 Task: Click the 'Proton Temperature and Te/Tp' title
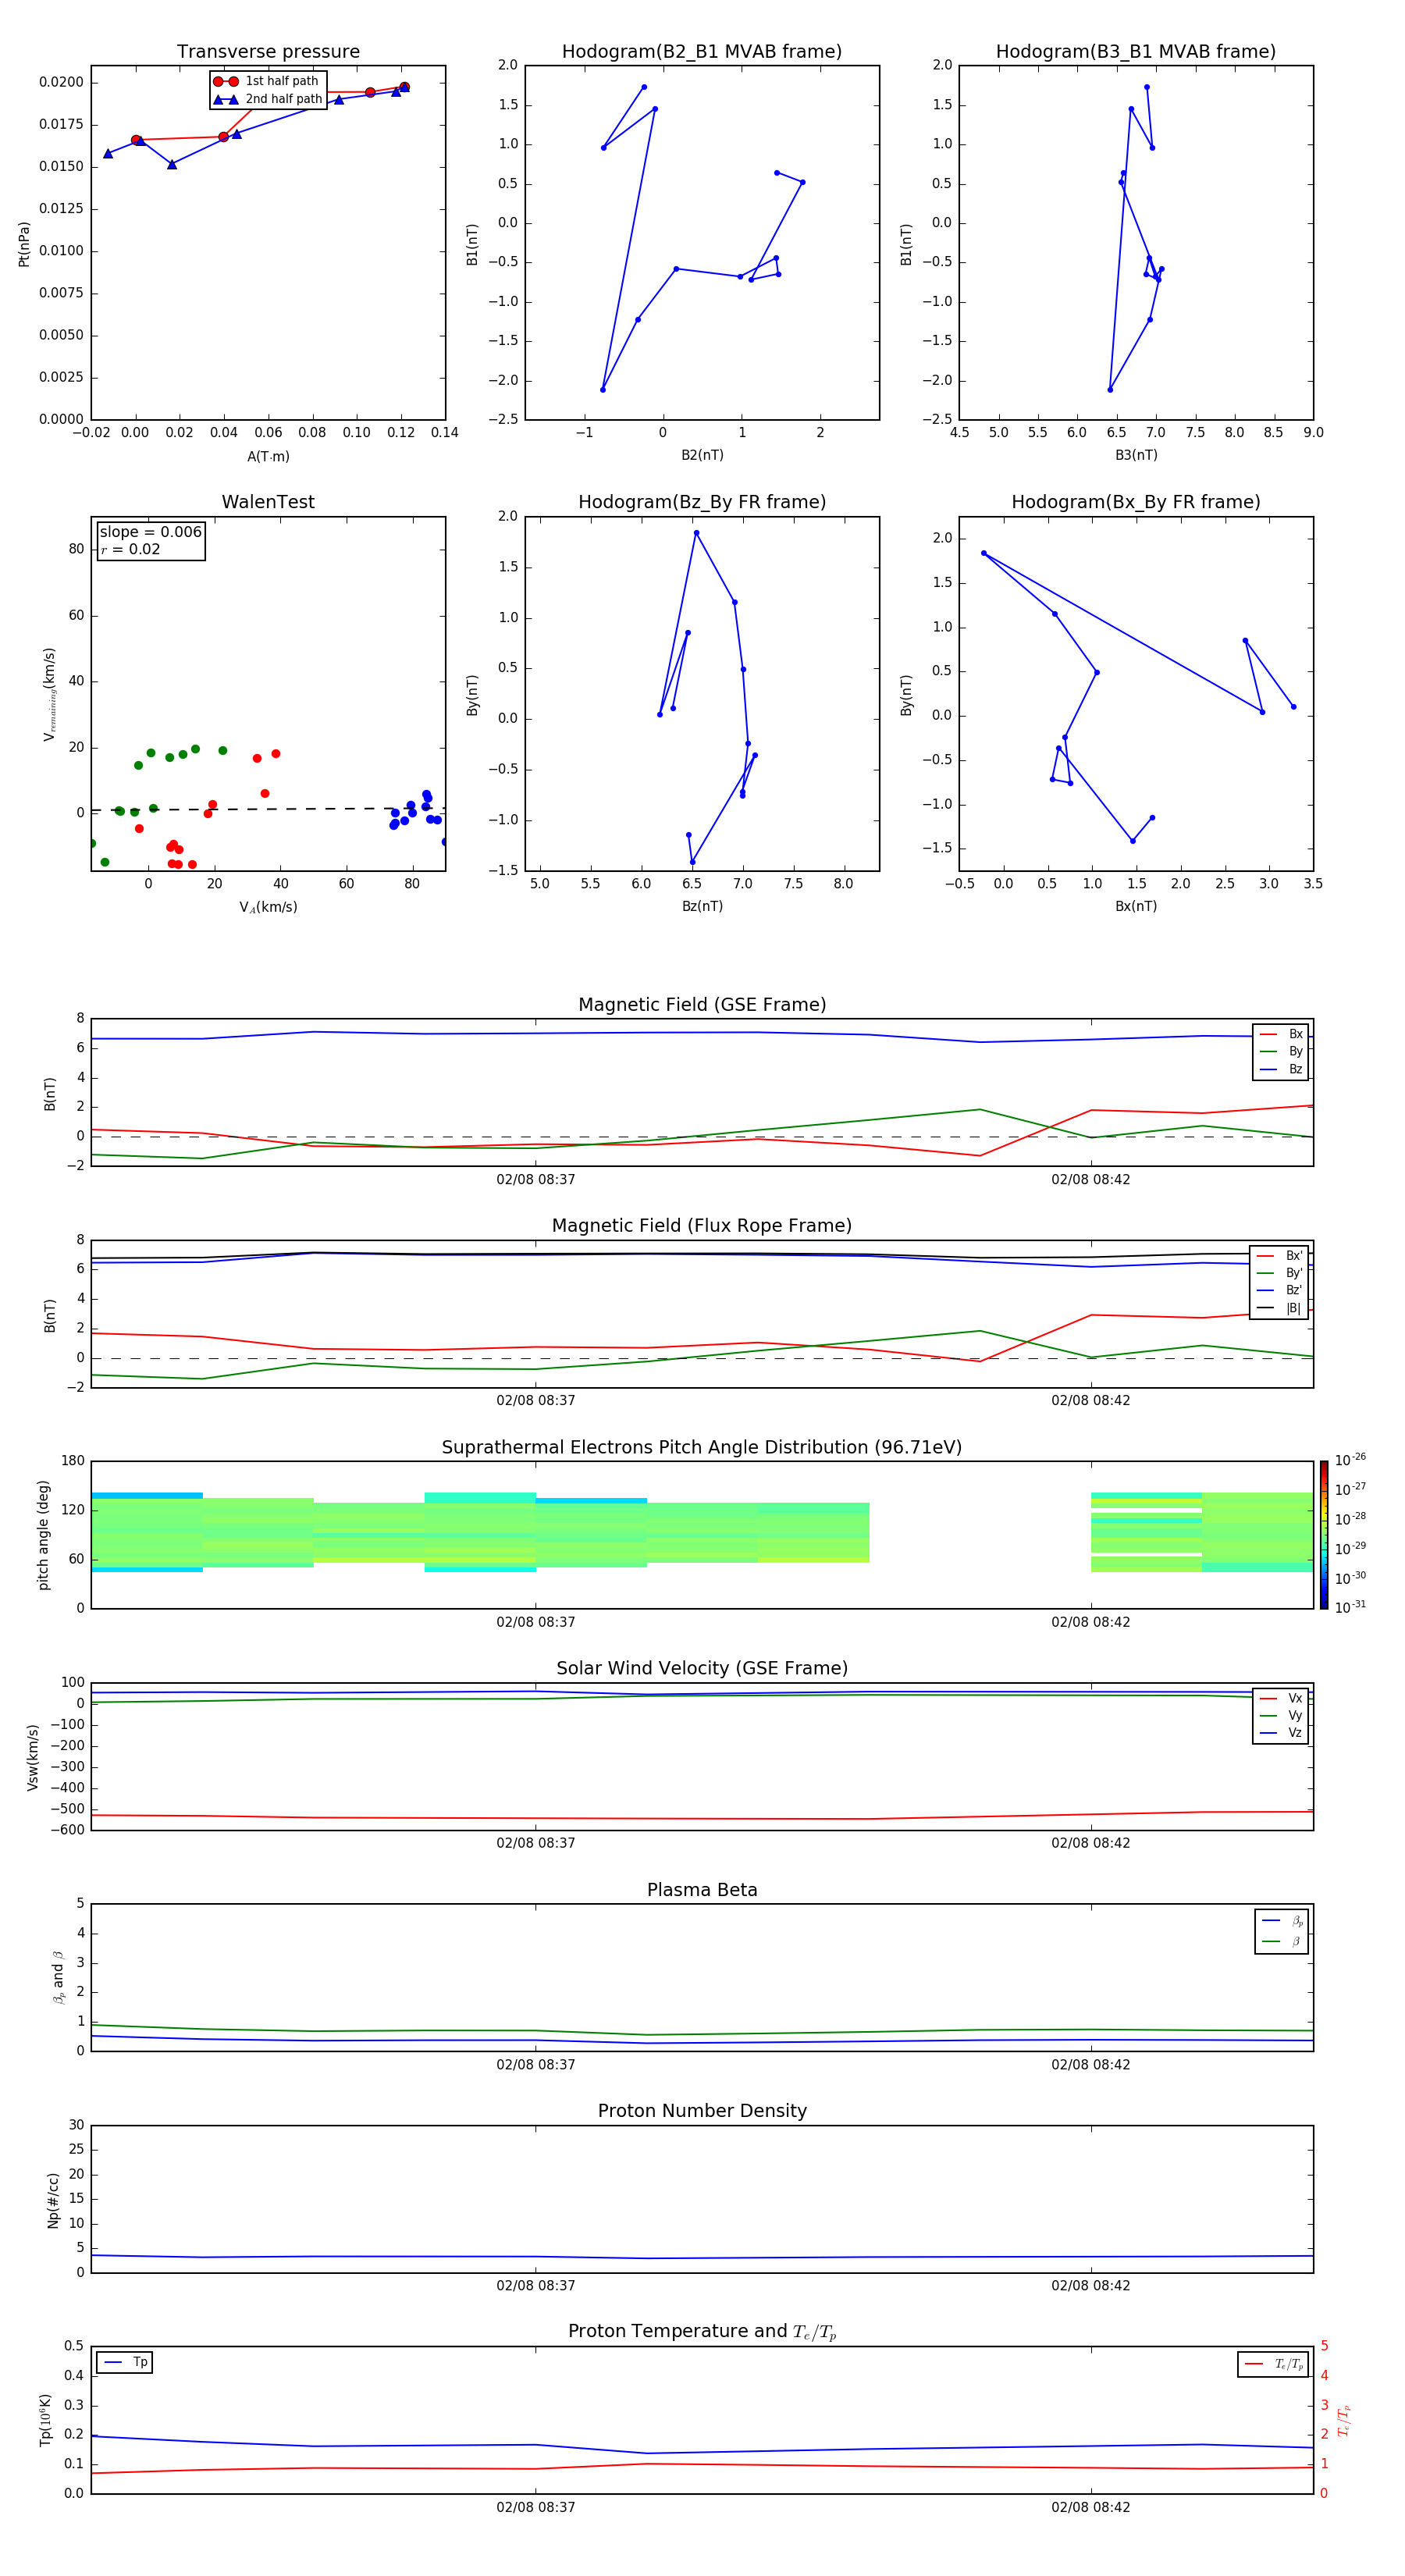coord(702,2332)
